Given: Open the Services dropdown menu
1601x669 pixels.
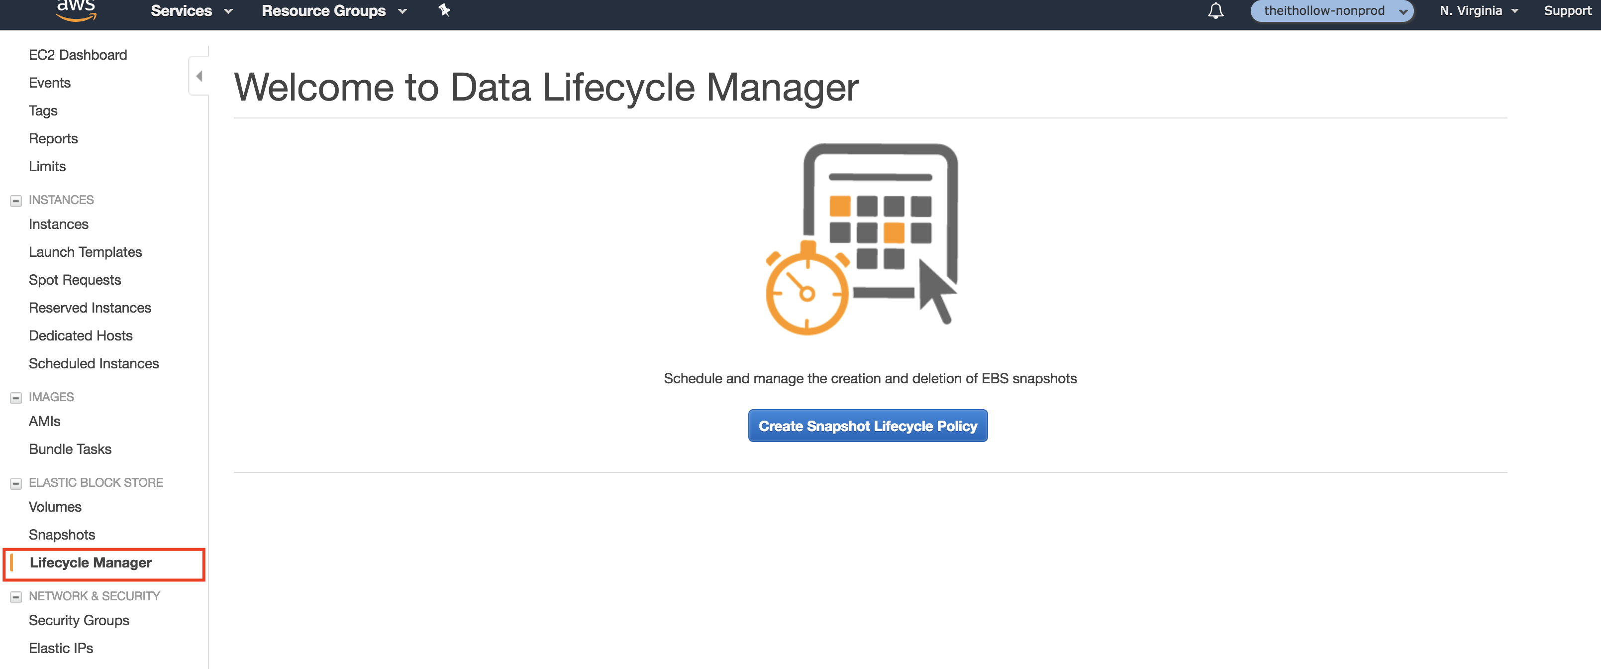Looking at the screenshot, I should coord(192,10).
